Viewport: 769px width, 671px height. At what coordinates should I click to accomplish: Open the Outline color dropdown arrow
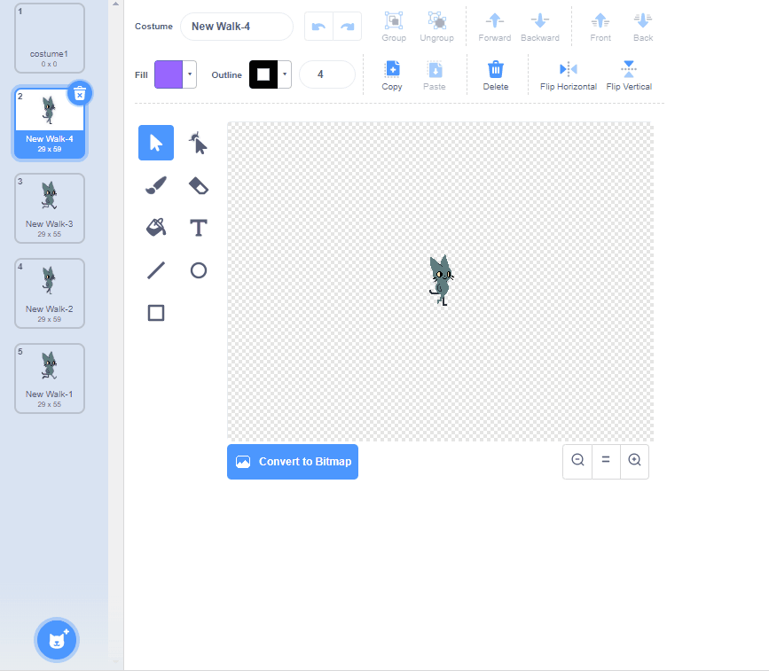click(285, 74)
